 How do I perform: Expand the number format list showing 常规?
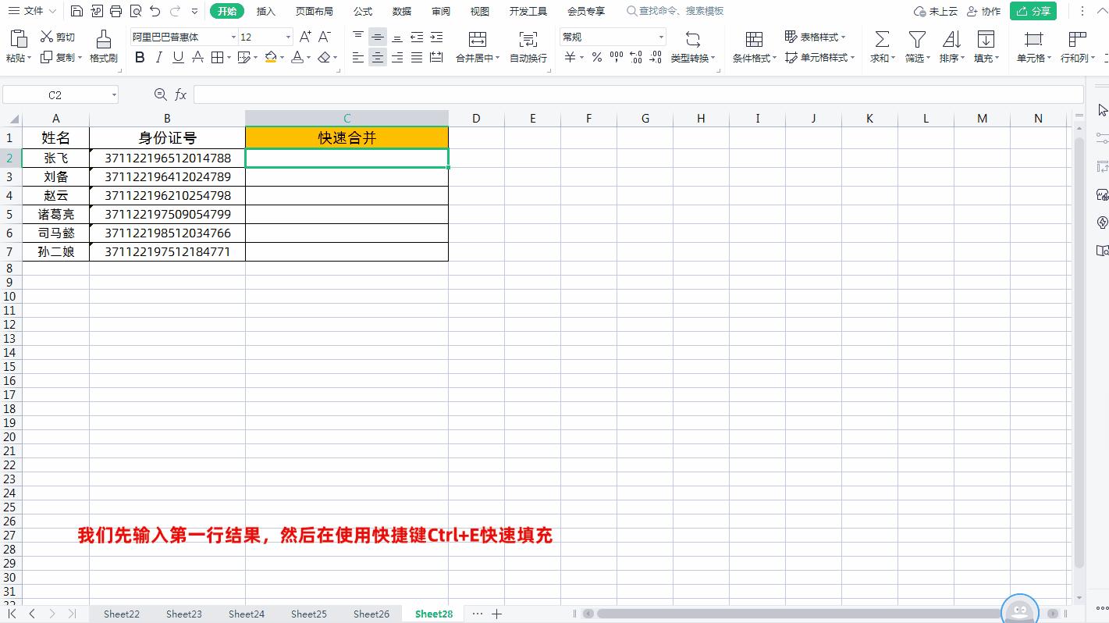(659, 36)
